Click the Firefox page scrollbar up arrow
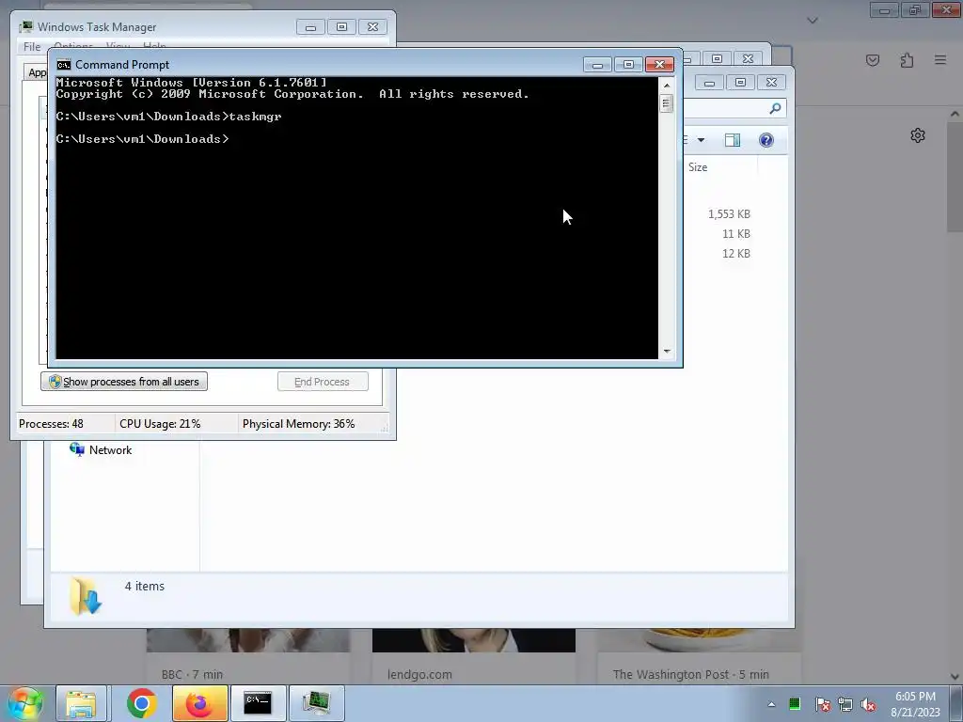Image resolution: width=963 pixels, height=722 pixels. tap(955, 114)
